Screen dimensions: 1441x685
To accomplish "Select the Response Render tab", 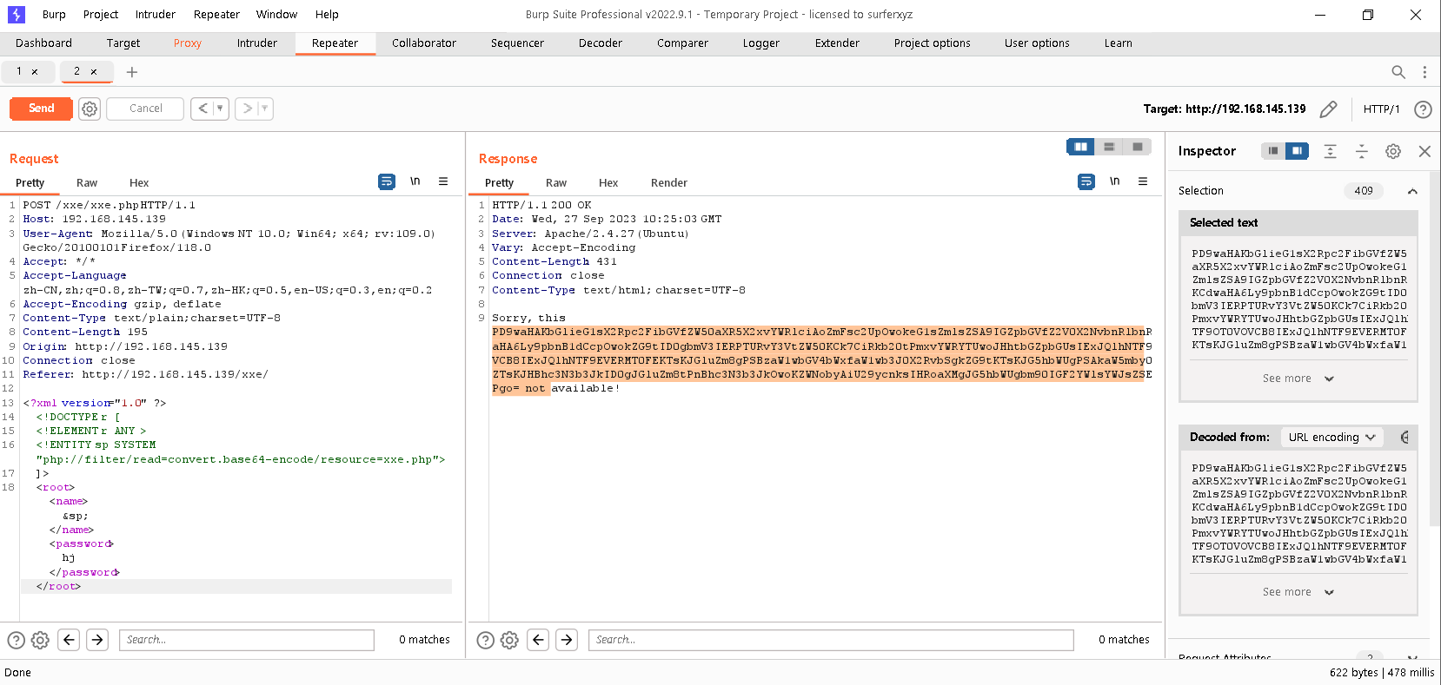I will tap(669, 183).
